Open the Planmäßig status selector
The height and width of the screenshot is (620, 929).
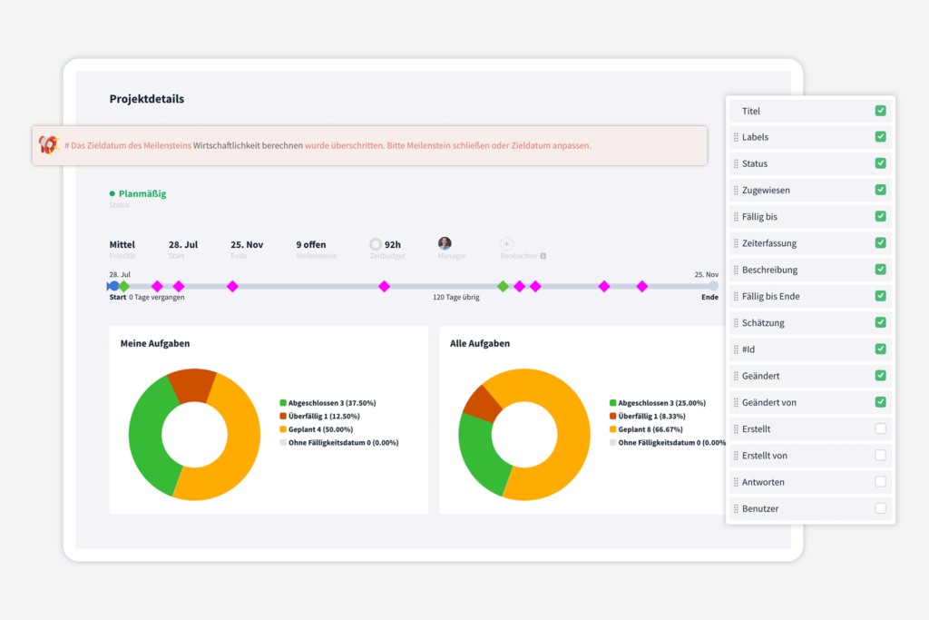click(142, 193)
